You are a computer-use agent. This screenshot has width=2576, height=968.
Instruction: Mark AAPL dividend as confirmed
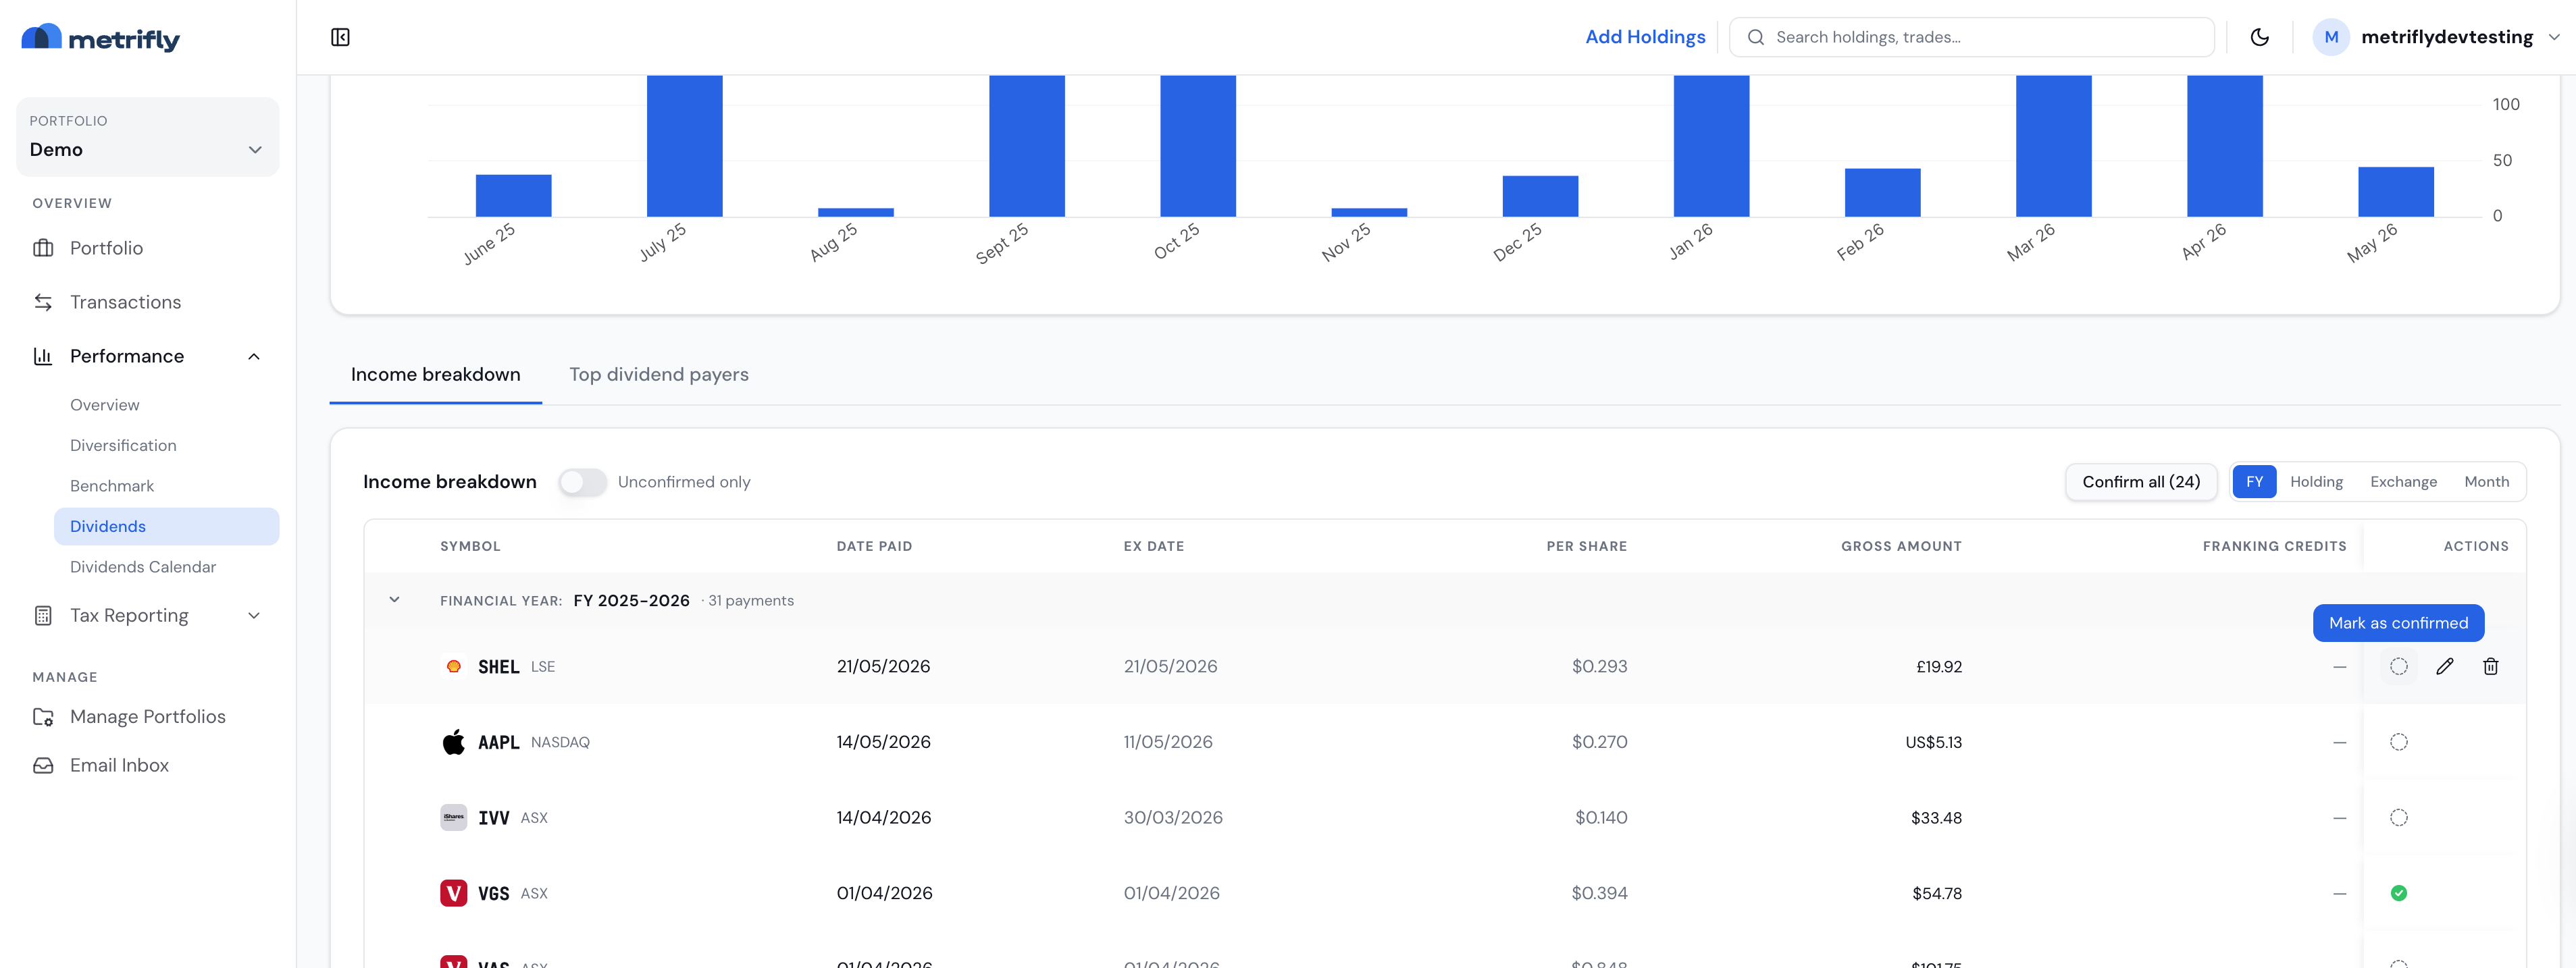pyautogui.click(x=2398, y=743)
